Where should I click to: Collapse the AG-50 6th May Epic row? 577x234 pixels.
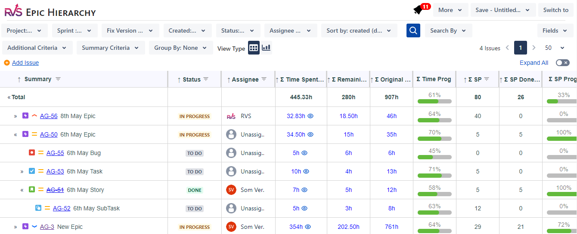click(x=16, y=135)
